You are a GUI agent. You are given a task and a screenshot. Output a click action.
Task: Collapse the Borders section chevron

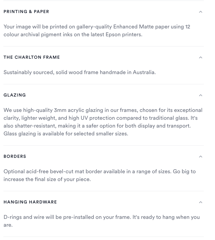200,157
